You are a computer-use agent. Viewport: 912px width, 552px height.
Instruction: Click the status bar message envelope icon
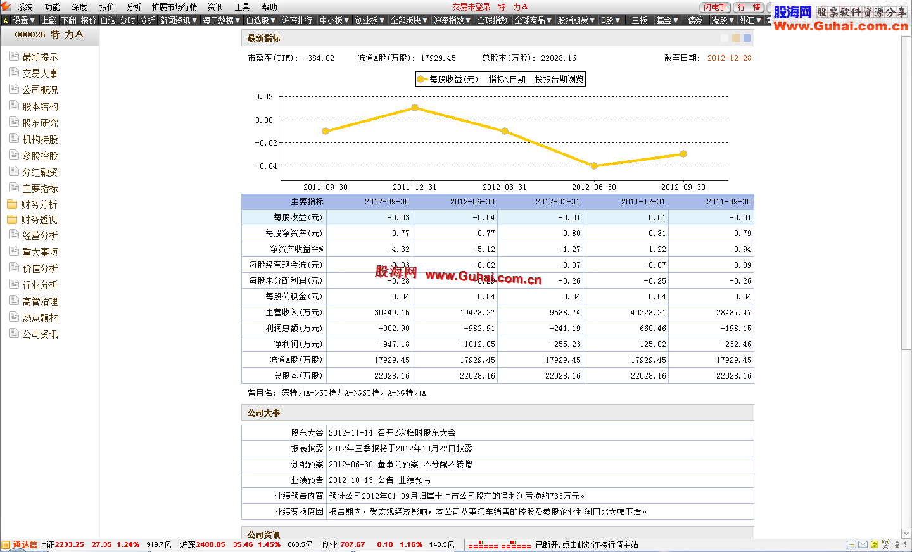(863, 544)
